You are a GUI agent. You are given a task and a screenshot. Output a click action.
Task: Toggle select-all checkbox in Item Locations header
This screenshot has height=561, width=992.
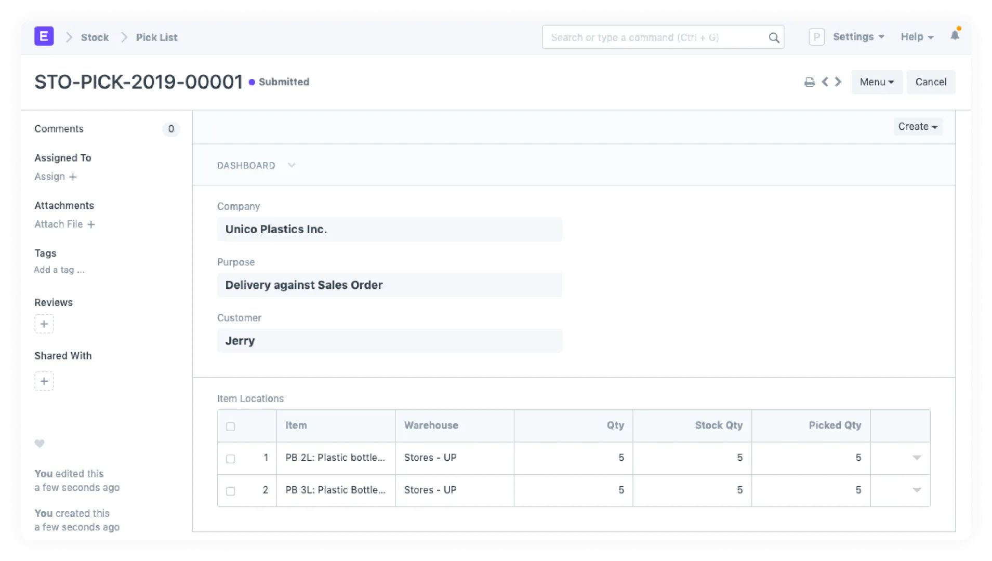point(231,426)
